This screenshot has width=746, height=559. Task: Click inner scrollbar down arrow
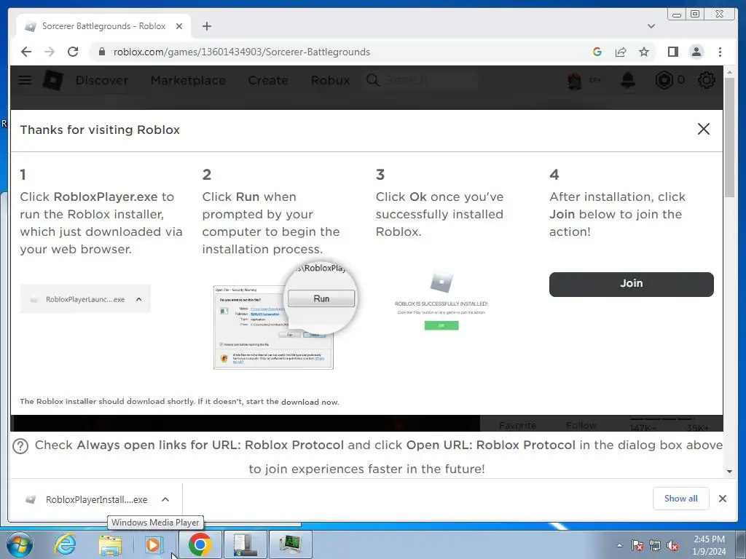(729, 472)
